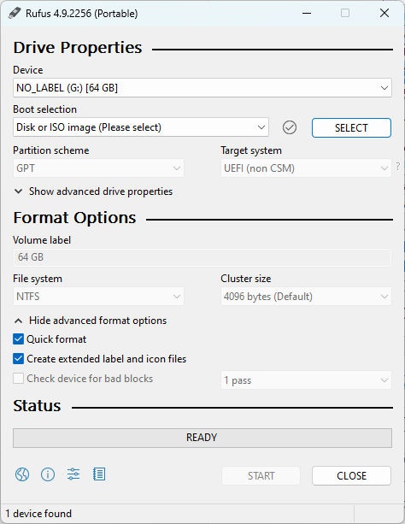Toggle Create extended label and icon files
Image resolution: width=405 pixels, height=524 pixels.
[19, 358]
